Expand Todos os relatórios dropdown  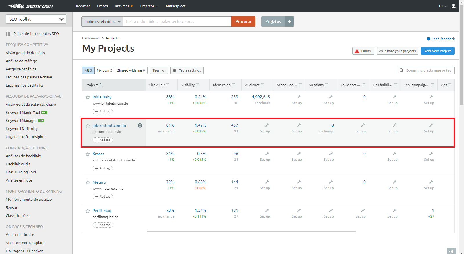(x=102, y=21)
